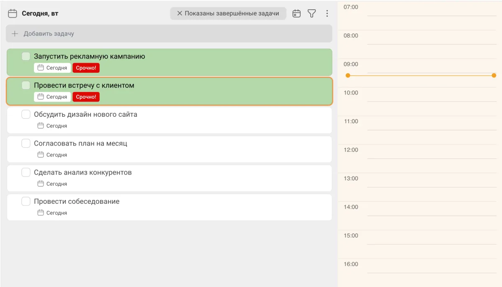Open the three-dot more options menu
Screen dimensions: 502x287
[x=327, y=13]
